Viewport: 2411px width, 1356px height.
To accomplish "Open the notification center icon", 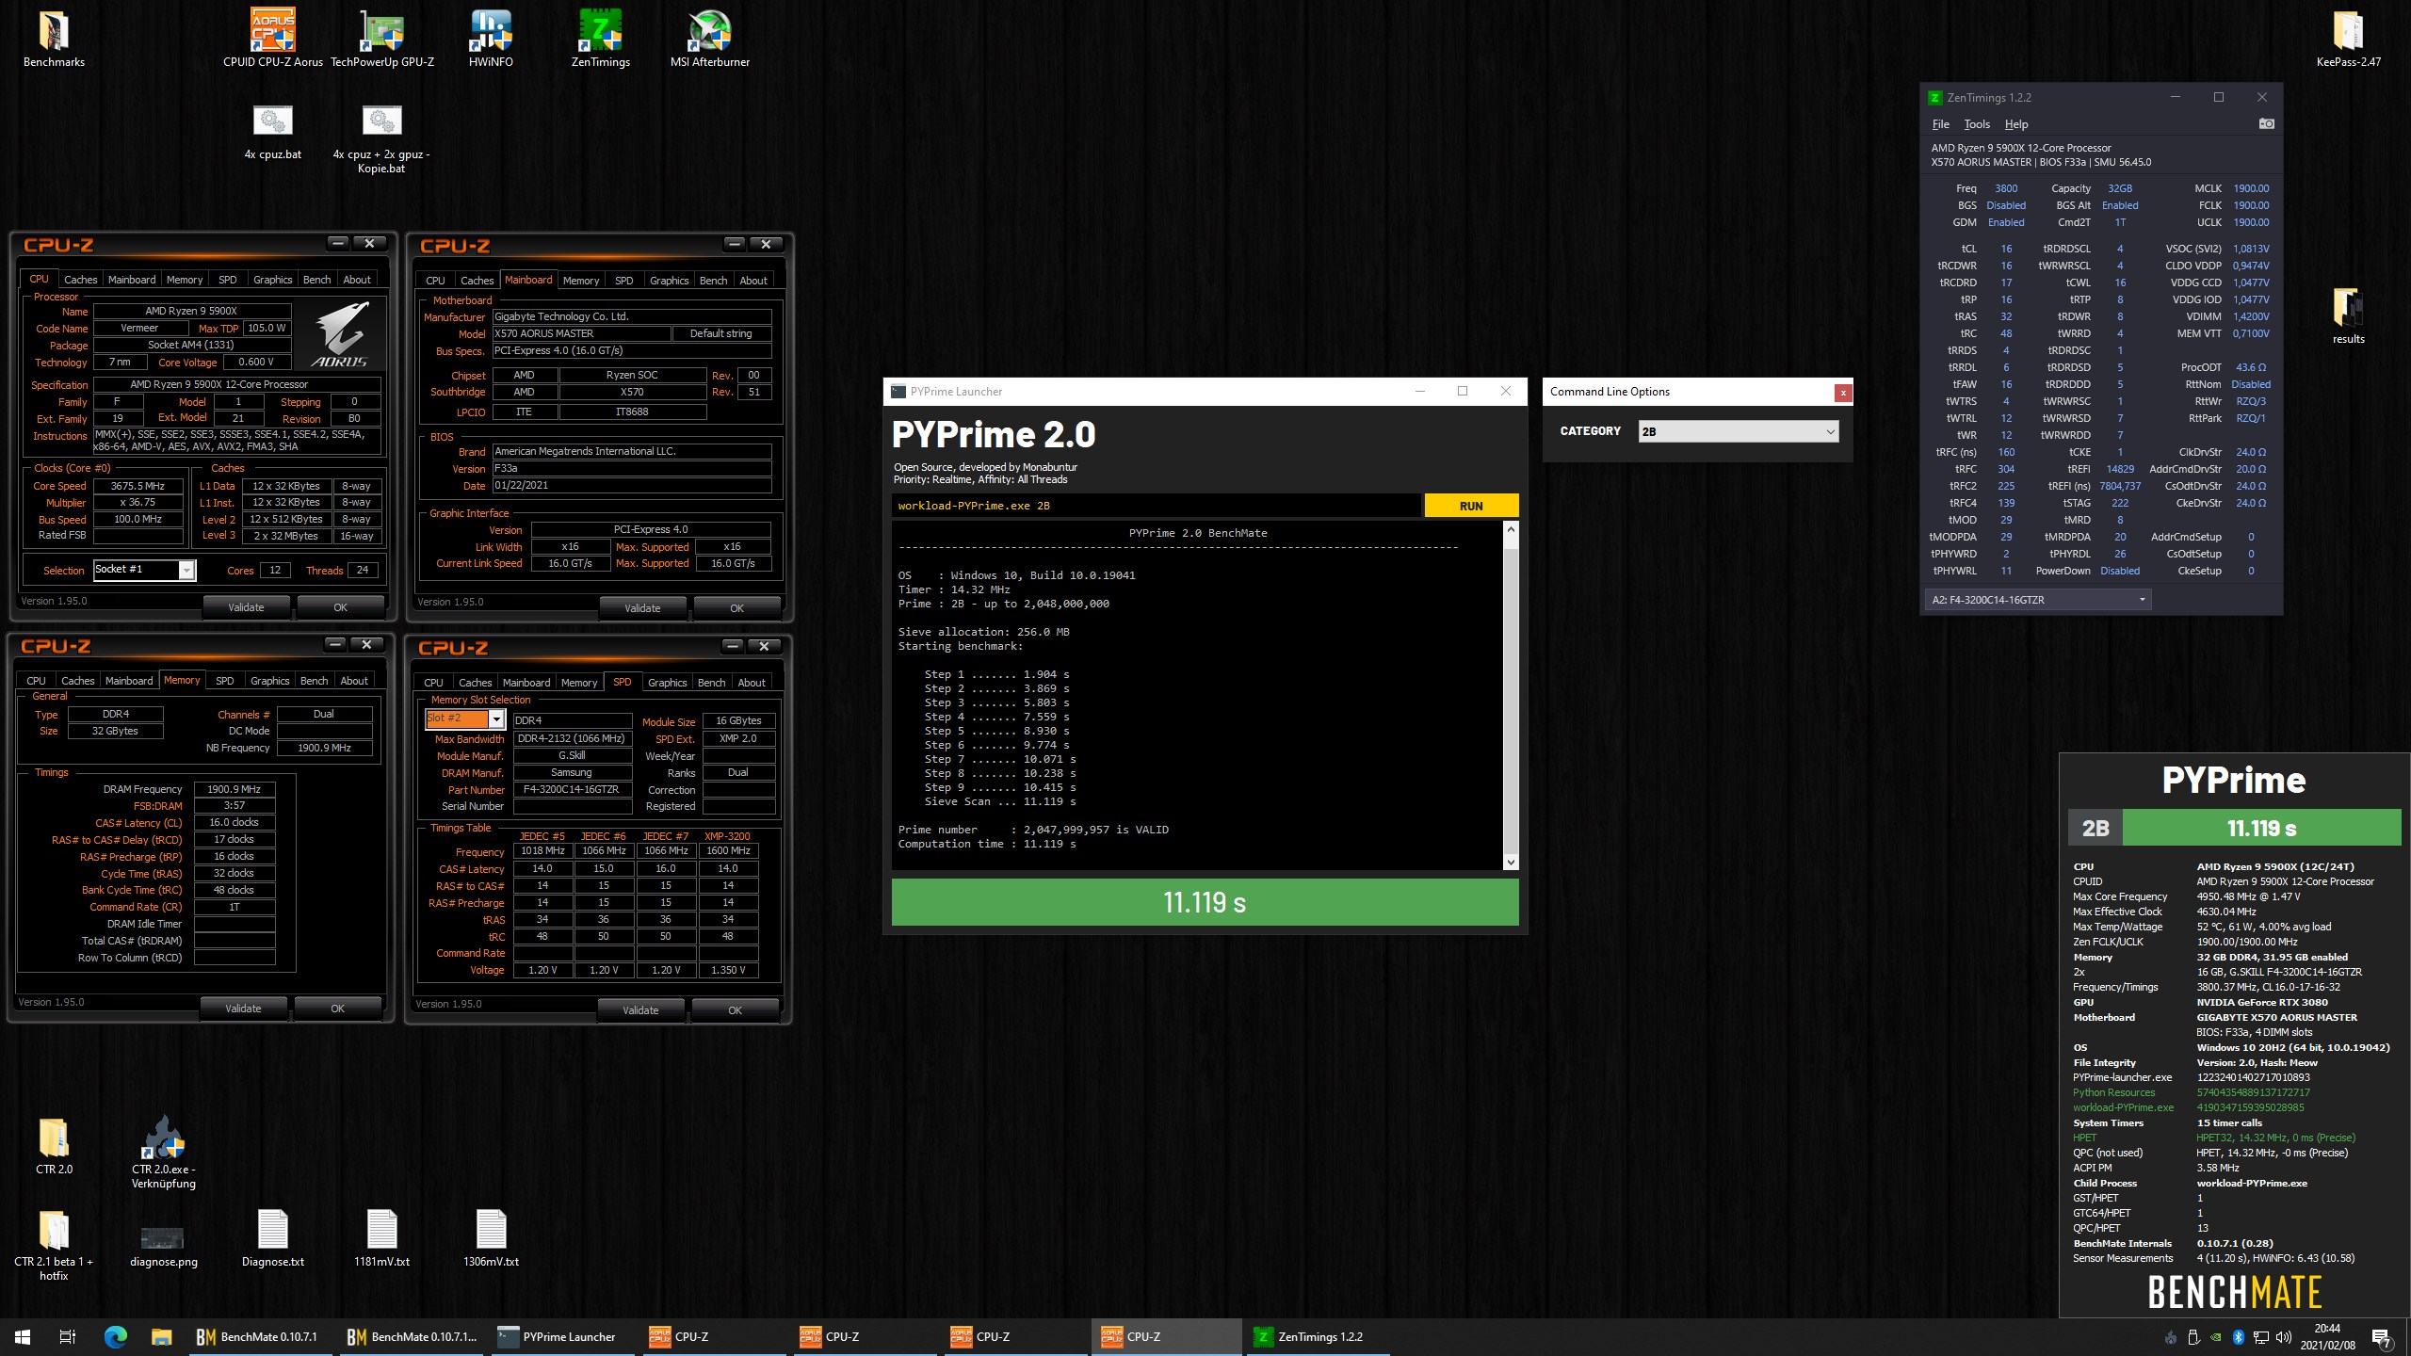I will point(2381,1336).
